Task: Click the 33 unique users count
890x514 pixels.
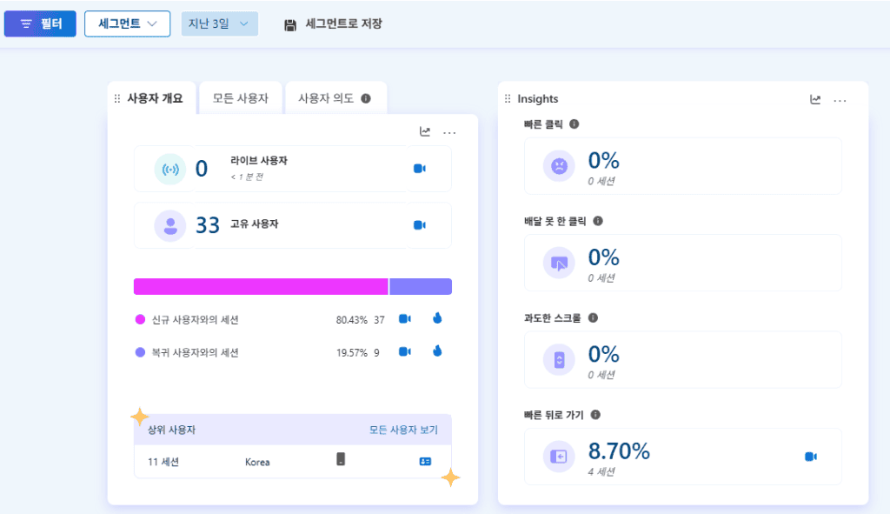Action: [207, 225]
